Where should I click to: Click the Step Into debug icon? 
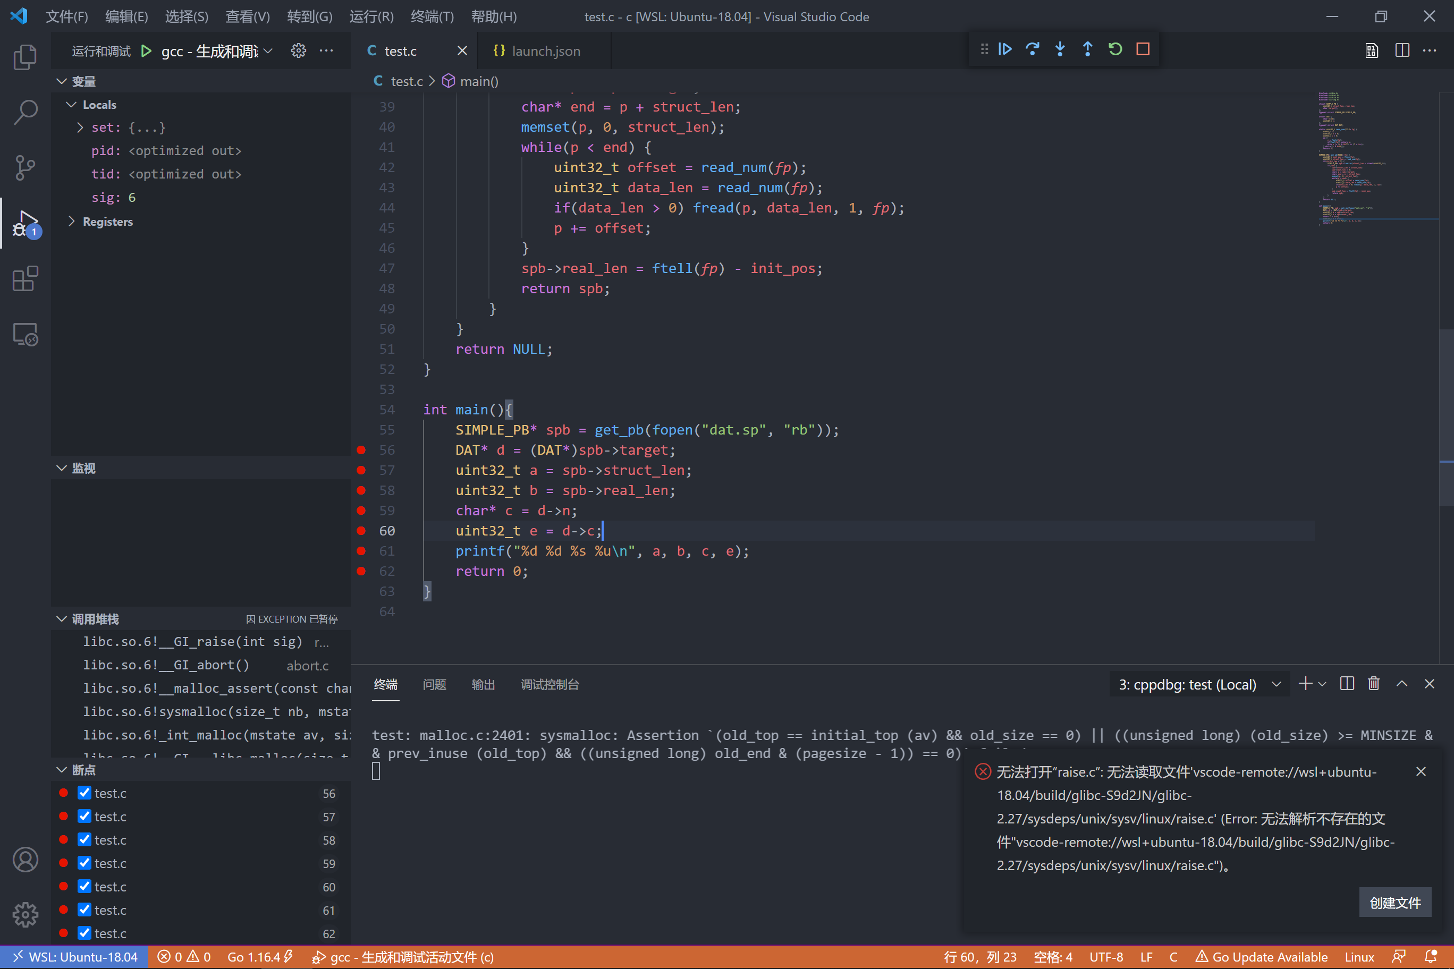coord(1060,49)
